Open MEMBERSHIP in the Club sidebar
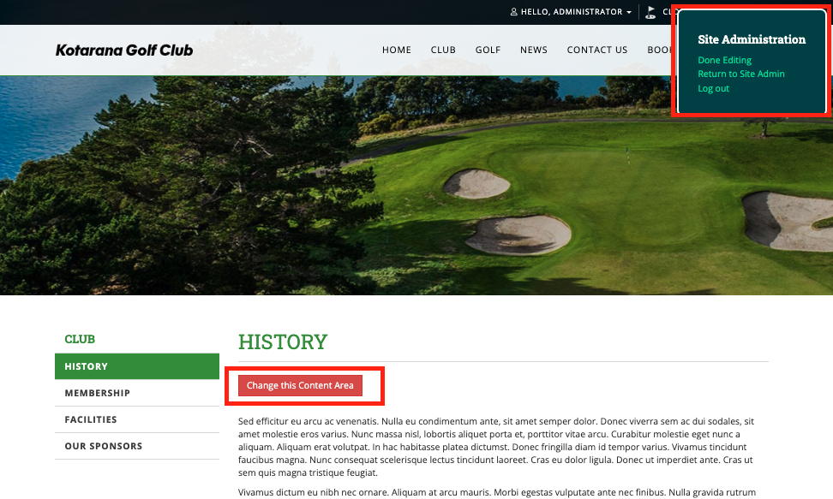The height and width of the screenshot is (499, 833). (137, 393)
